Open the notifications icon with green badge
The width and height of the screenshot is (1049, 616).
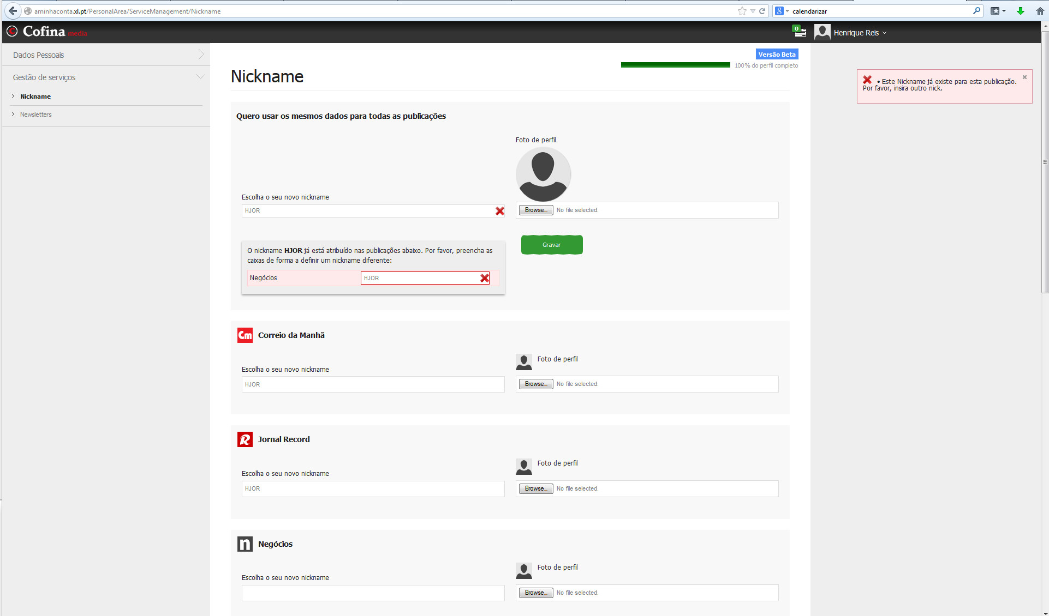[799, 32]
